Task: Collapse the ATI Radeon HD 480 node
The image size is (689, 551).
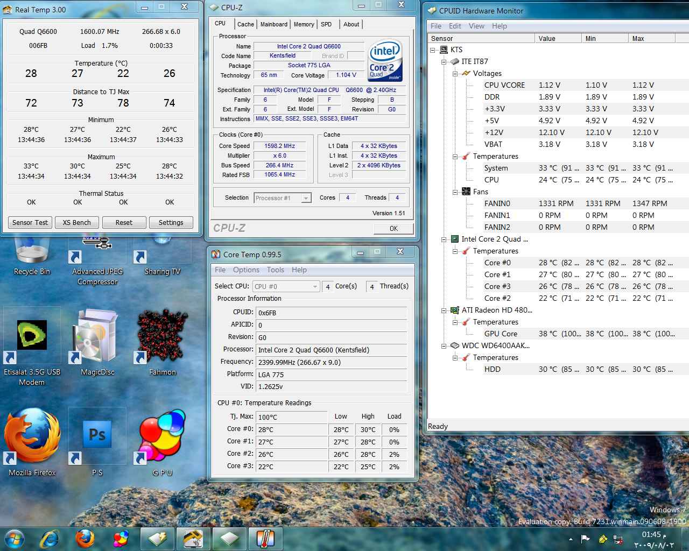Action: pyautogui.click(x=444, y=310)
